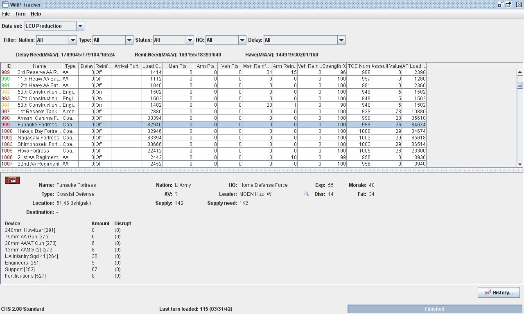This screenshot has width=524, height=314.
Task: Click the Support [252] device
Action: pyautogui.click(x=20, y=269)
